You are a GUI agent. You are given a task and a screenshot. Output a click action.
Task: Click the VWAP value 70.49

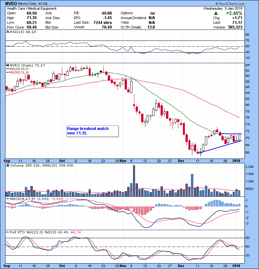point(107,27)
